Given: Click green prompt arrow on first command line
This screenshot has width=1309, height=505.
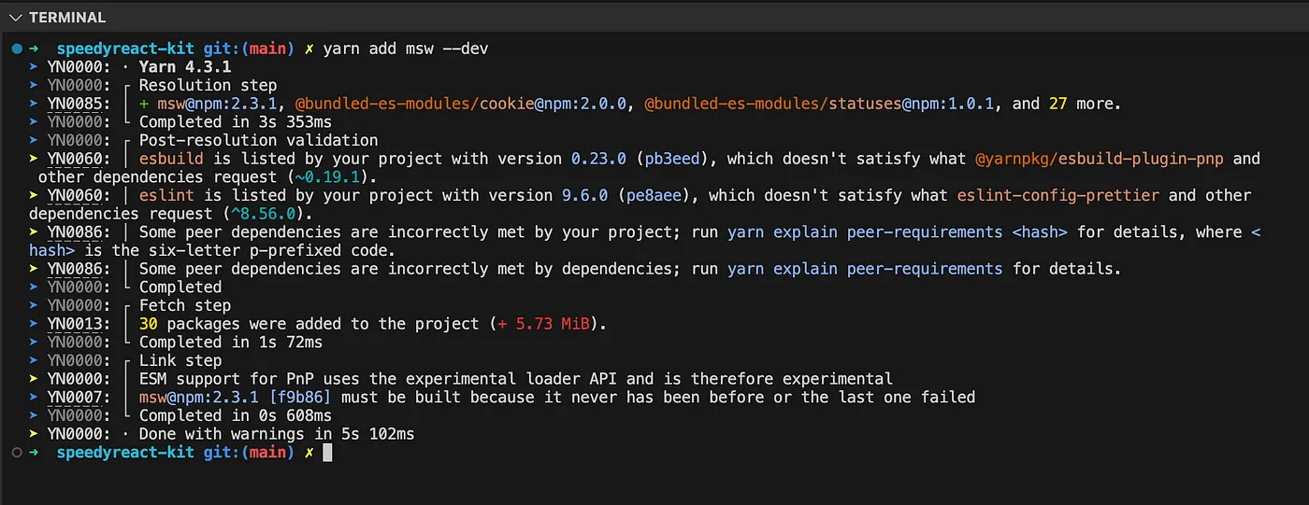Looking at the screenshot, I should tap(34, 49).
